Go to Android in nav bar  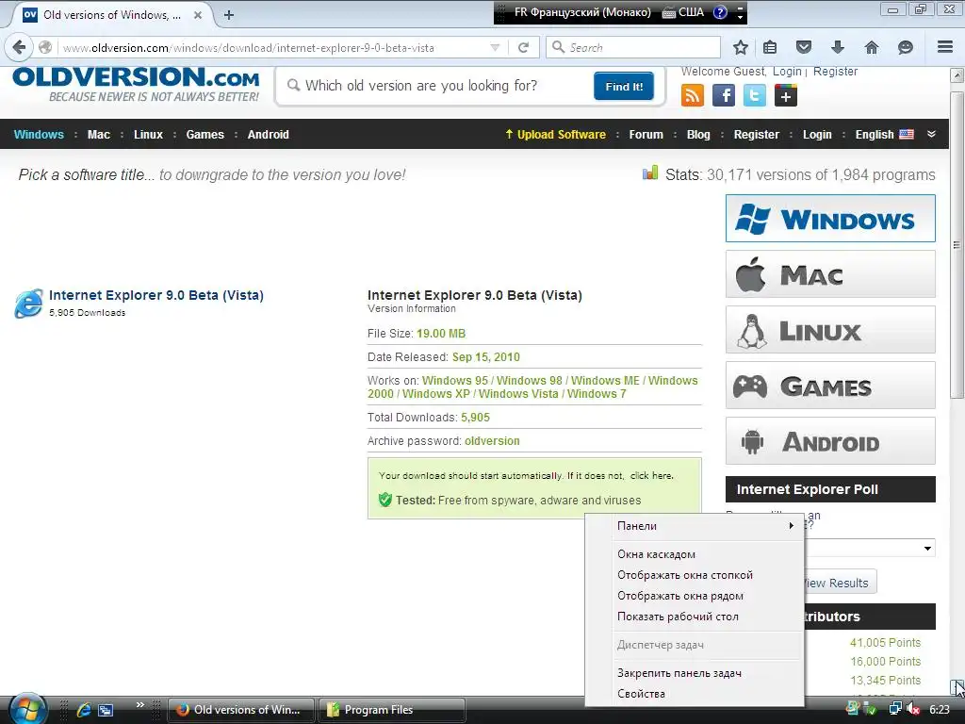tap(269, 134)
